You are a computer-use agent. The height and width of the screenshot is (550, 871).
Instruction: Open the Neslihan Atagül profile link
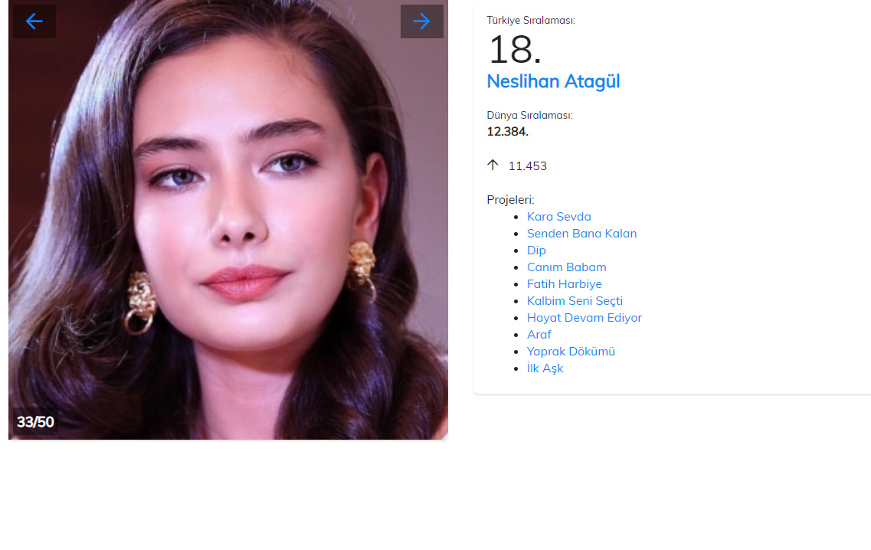[553, 82]
